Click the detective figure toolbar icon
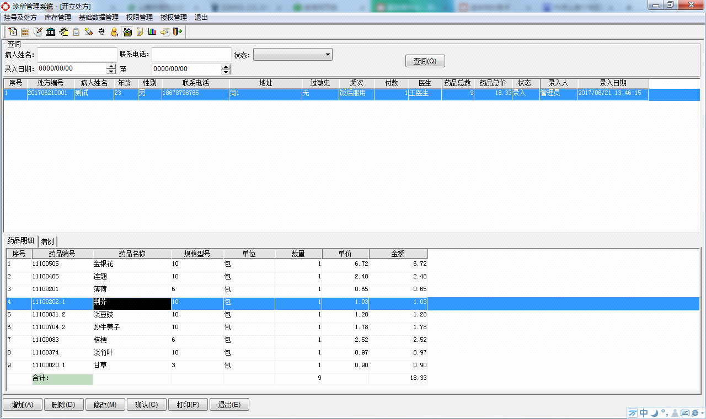Image resolution: width=706 pixels, height=419 pixels. [x=101, y=32]
